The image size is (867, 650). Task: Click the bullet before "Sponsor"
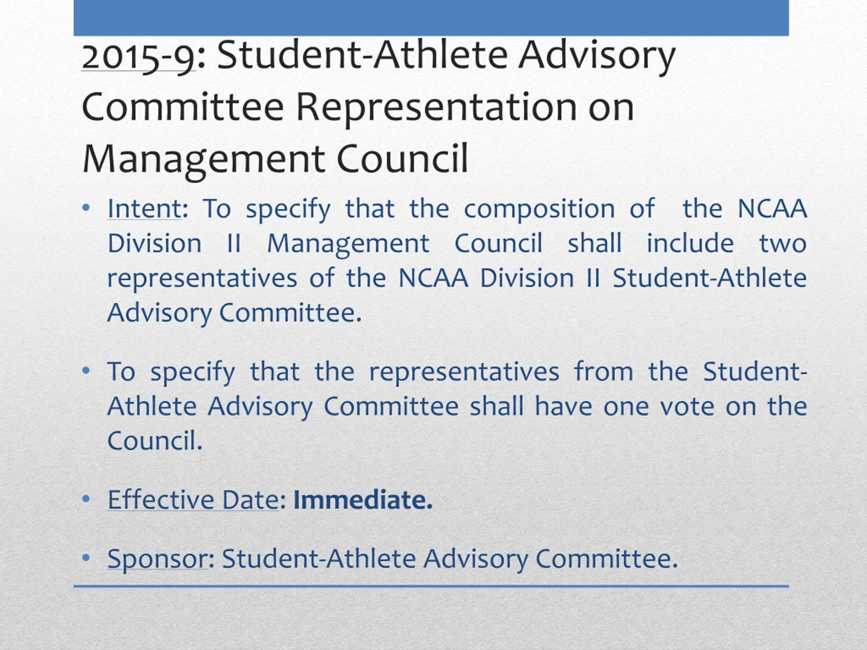coord(86,557)
